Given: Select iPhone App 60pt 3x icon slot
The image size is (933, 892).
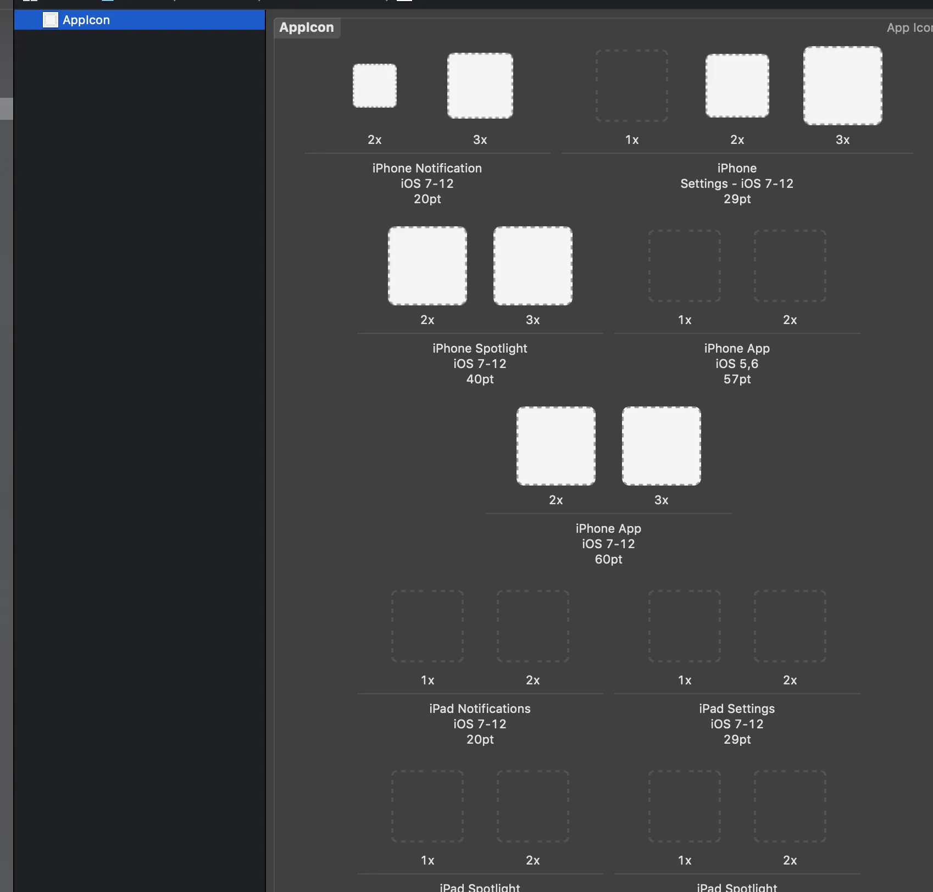Looking at the screenshot, I should click(x=662, y=446).
